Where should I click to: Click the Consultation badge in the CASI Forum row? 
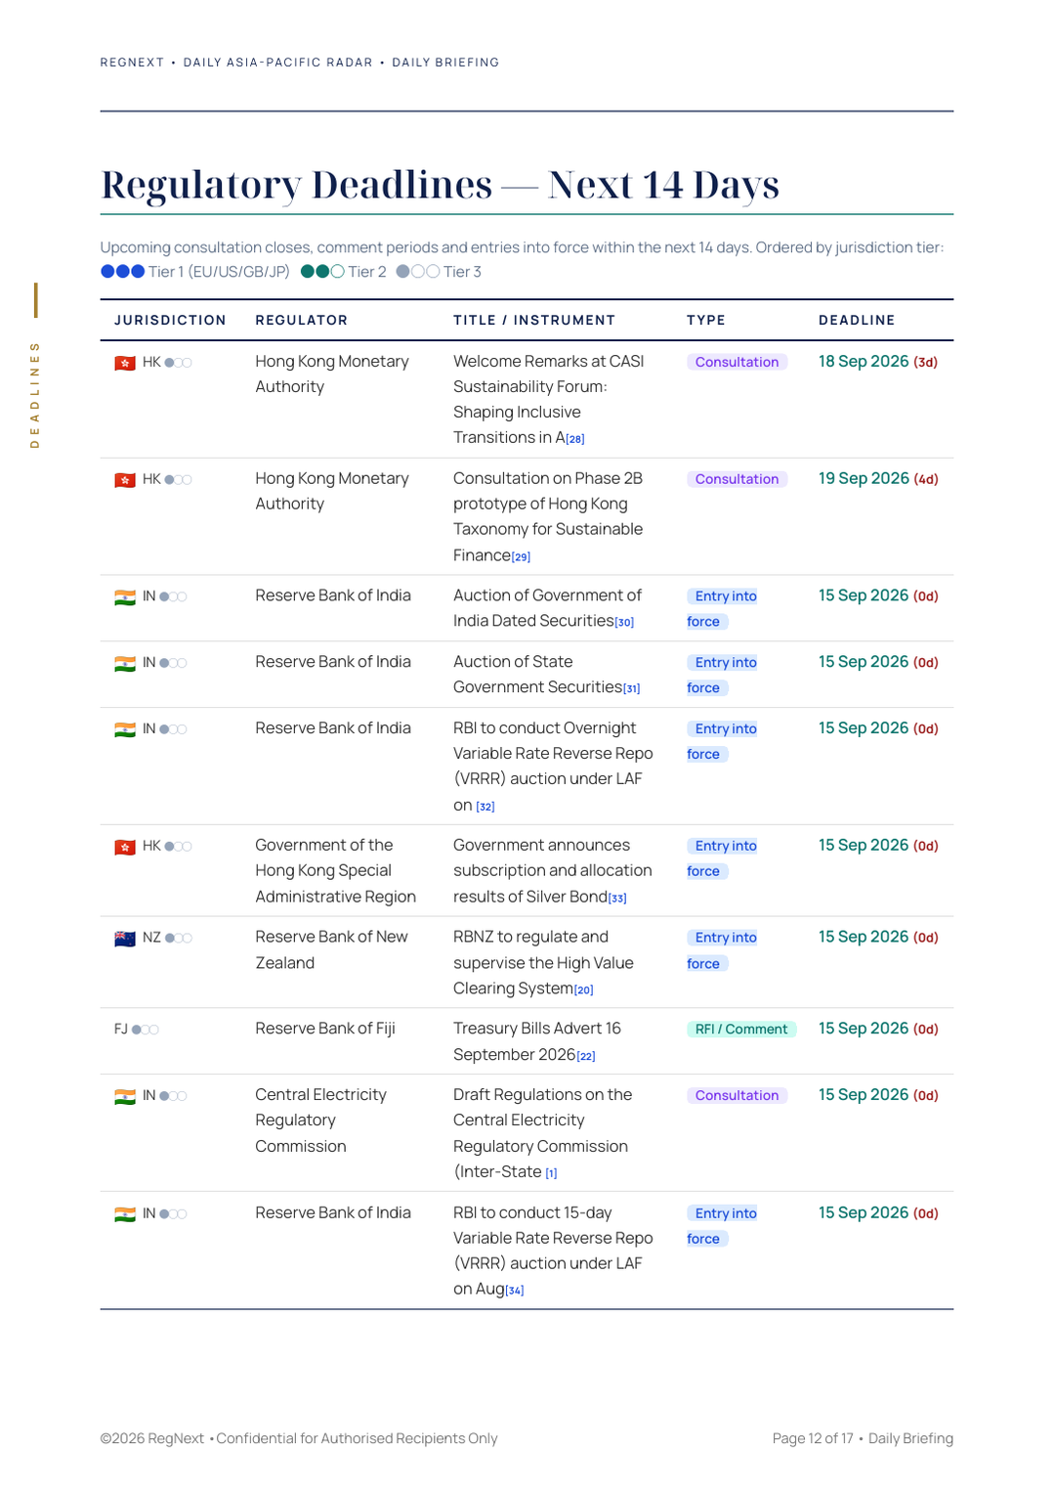pos(737,362)
